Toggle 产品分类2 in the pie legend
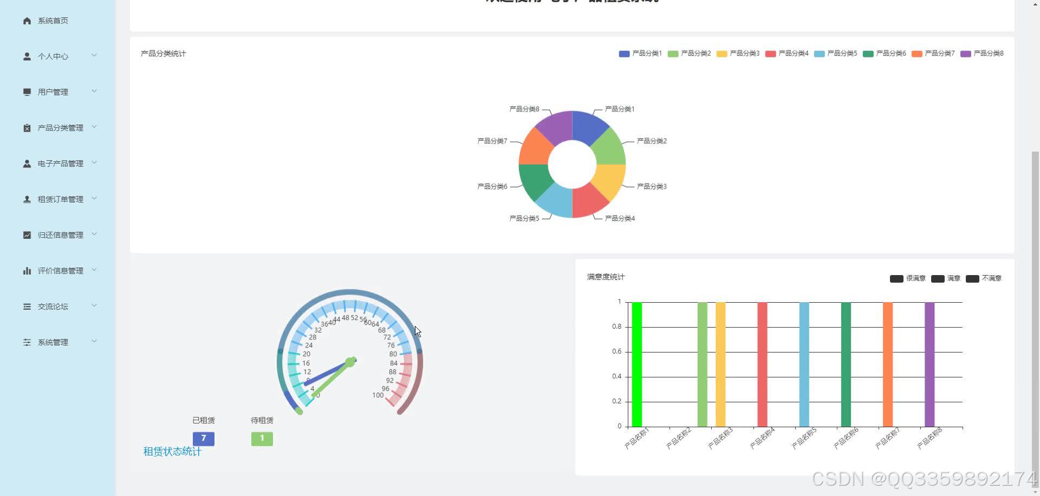1040x496 pixels. (x=689, y=54)
